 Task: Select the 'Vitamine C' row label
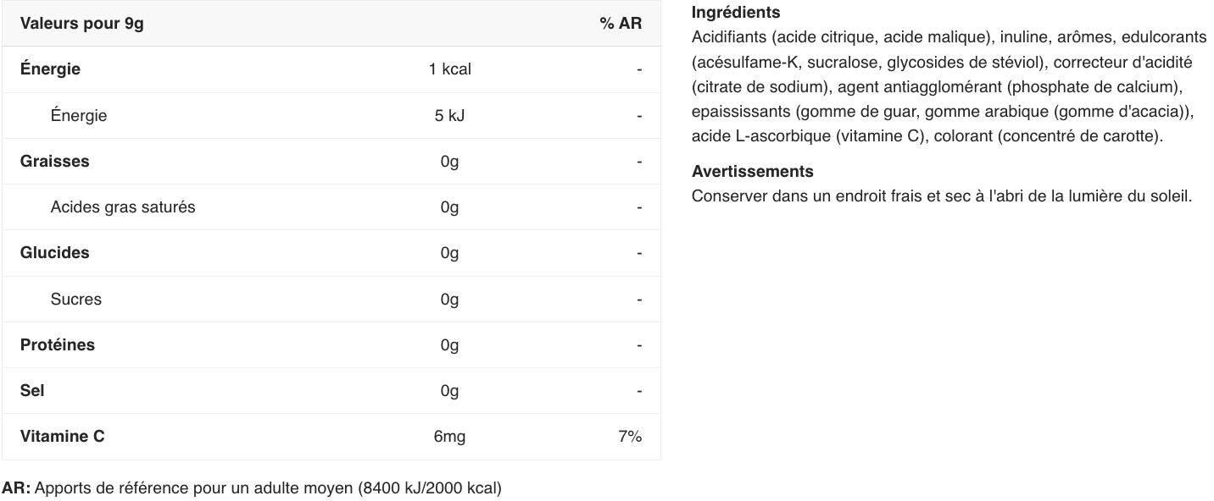(63, 437)
